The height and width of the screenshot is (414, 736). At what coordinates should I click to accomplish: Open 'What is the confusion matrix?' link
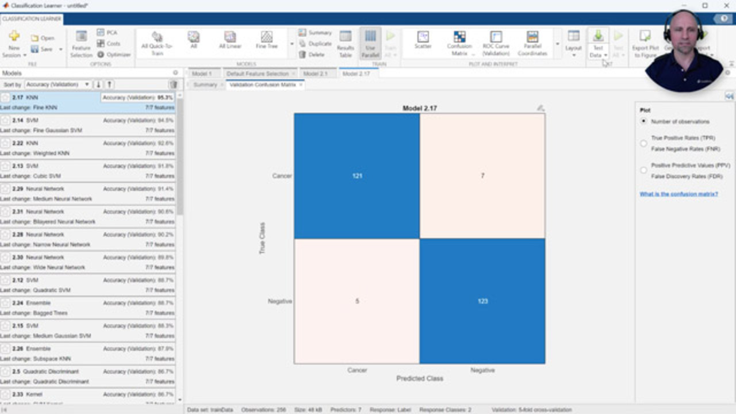point(678,194)
